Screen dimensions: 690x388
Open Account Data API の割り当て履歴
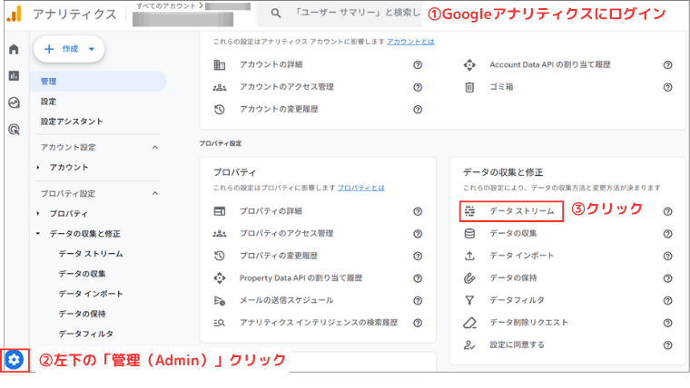click(x=550, y=65)
